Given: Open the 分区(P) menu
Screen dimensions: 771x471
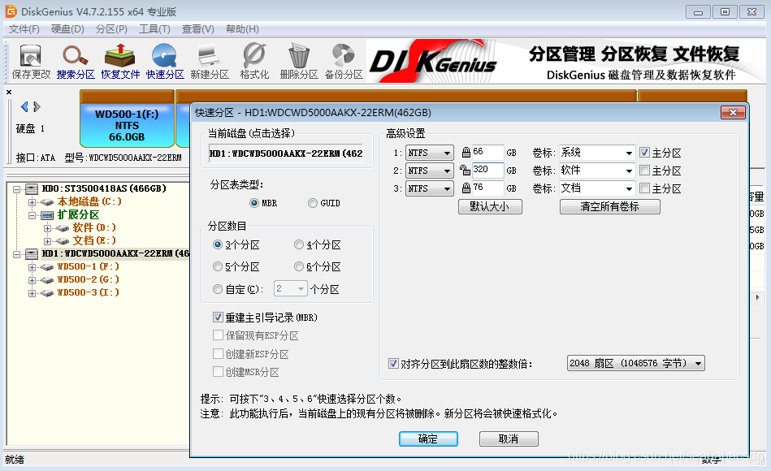Looking at the screenshot, I should pos(111,29).
